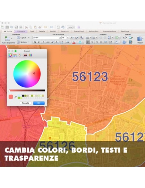Switch to color sliders picker mode

click(15, 55)
